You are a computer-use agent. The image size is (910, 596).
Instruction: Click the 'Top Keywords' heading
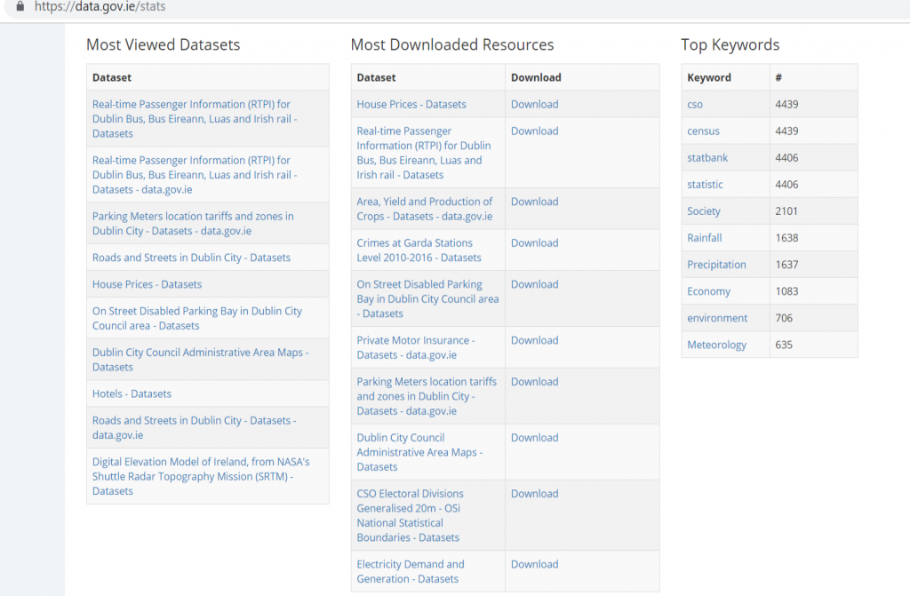point(730,44)
